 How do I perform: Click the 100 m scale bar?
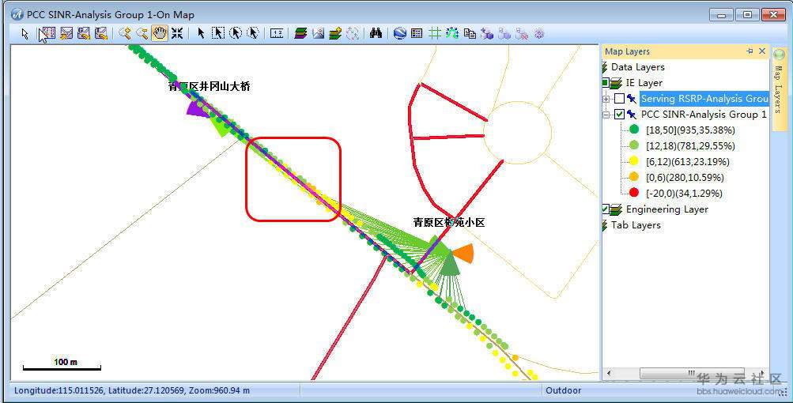(62, 364)
